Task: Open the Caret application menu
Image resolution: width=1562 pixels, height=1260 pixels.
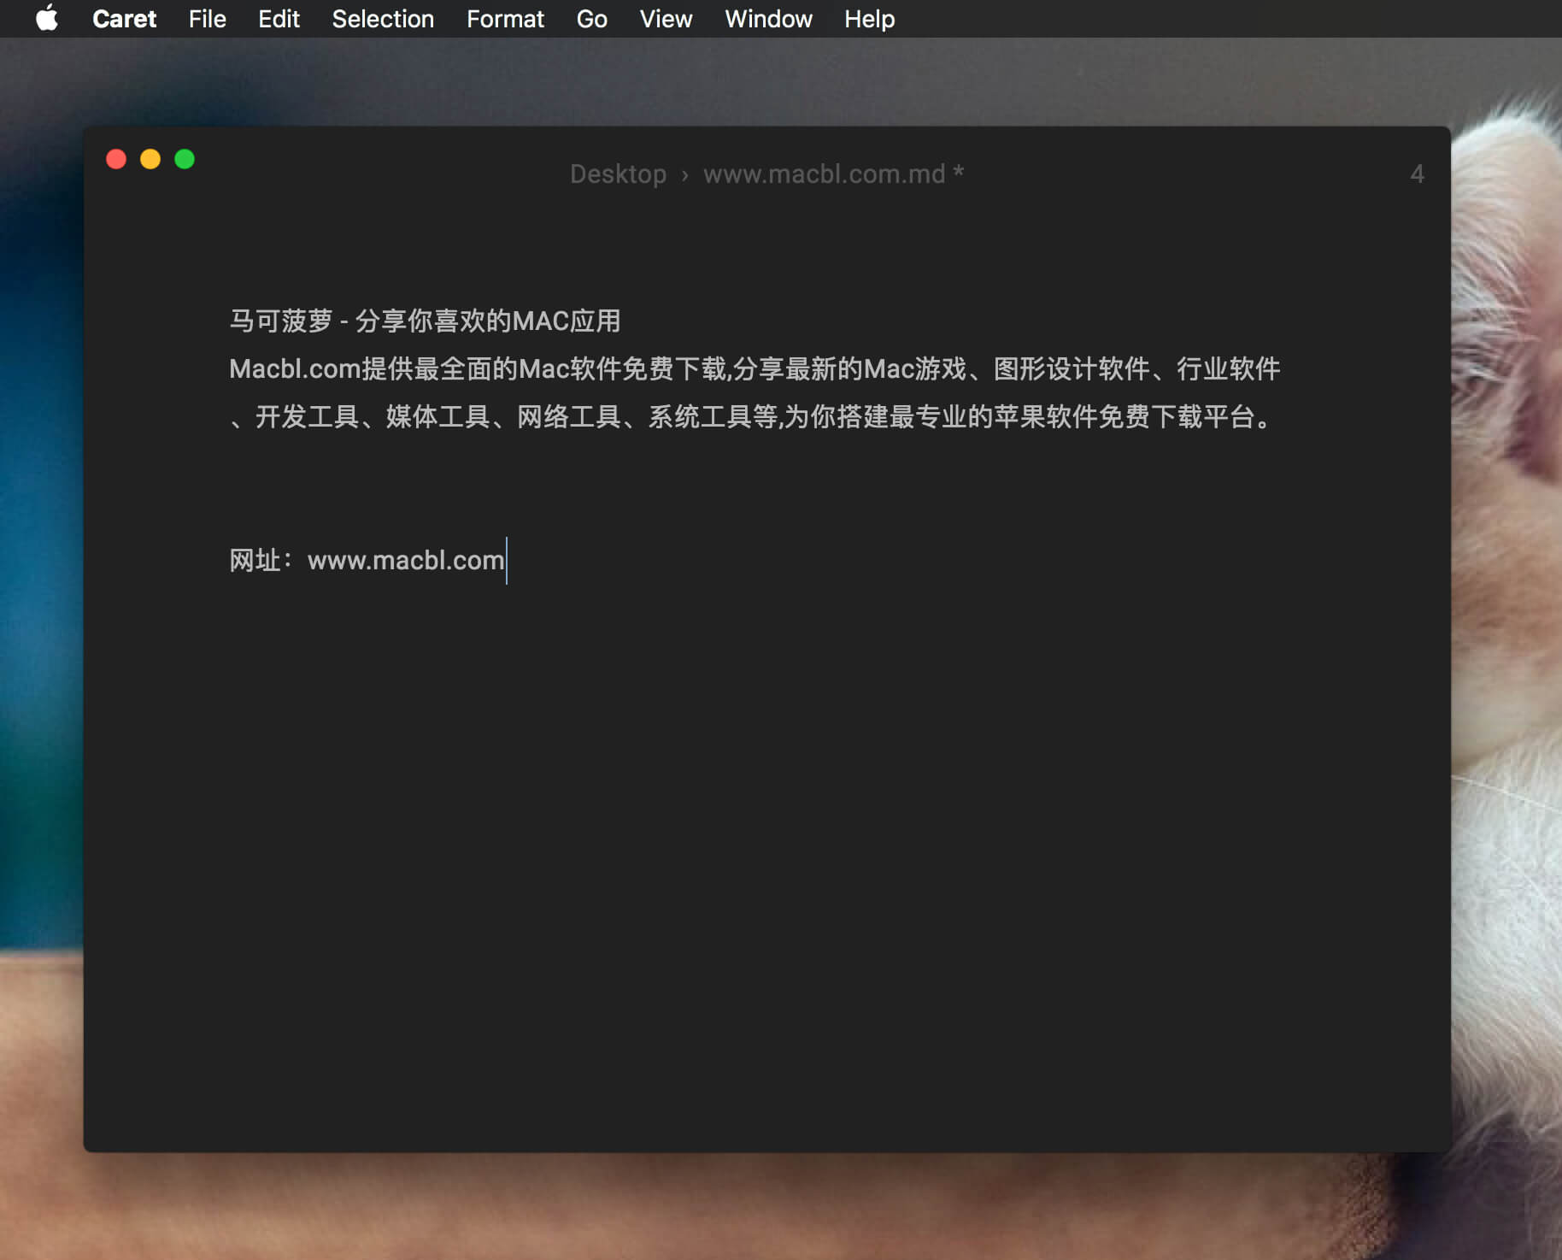Action: 124,19
